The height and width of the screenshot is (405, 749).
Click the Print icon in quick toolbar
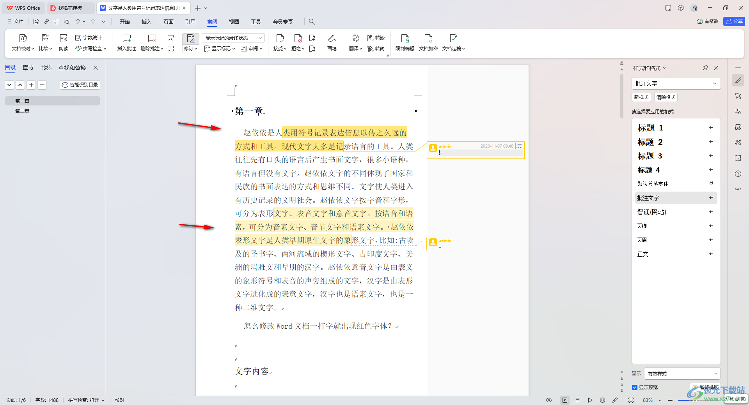coord(57,21)
